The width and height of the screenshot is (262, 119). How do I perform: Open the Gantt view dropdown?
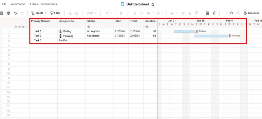coord(39,13)
